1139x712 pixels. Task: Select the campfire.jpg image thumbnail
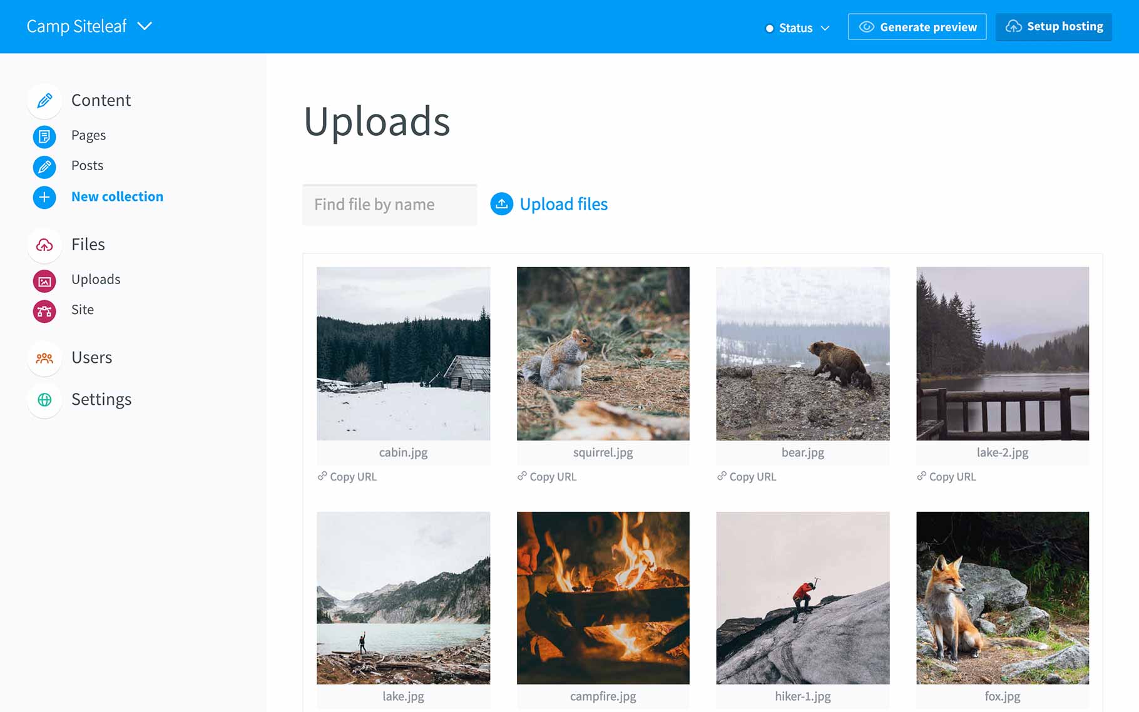pyautogui.click(x=603, y=598)
